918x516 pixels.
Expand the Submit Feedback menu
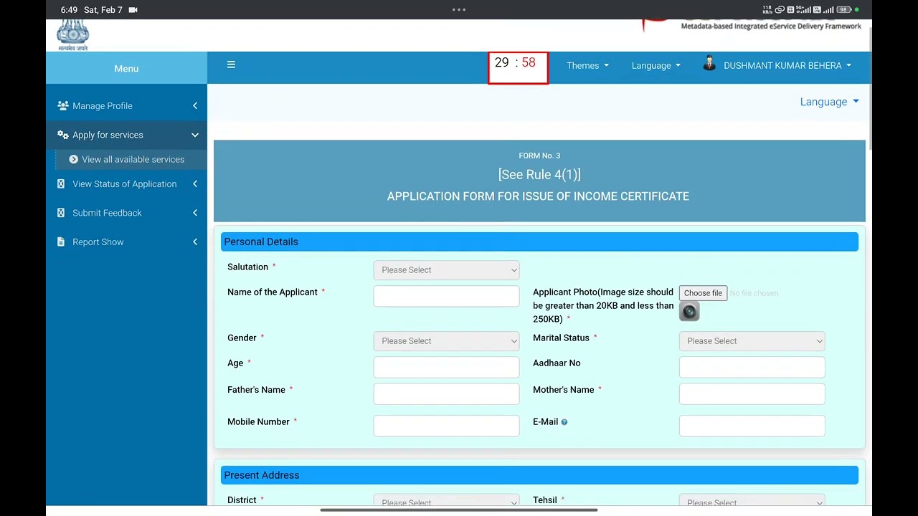(126, 213)
